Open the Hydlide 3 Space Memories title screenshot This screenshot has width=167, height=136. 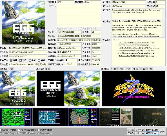(133, 89)
